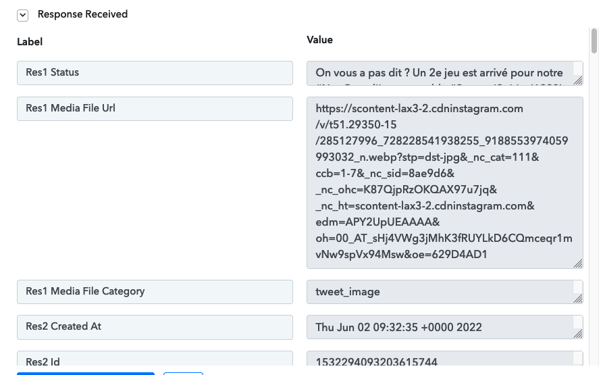Click the 1532294093203615744 value field
603x375 pixels.
pos(445,359)
